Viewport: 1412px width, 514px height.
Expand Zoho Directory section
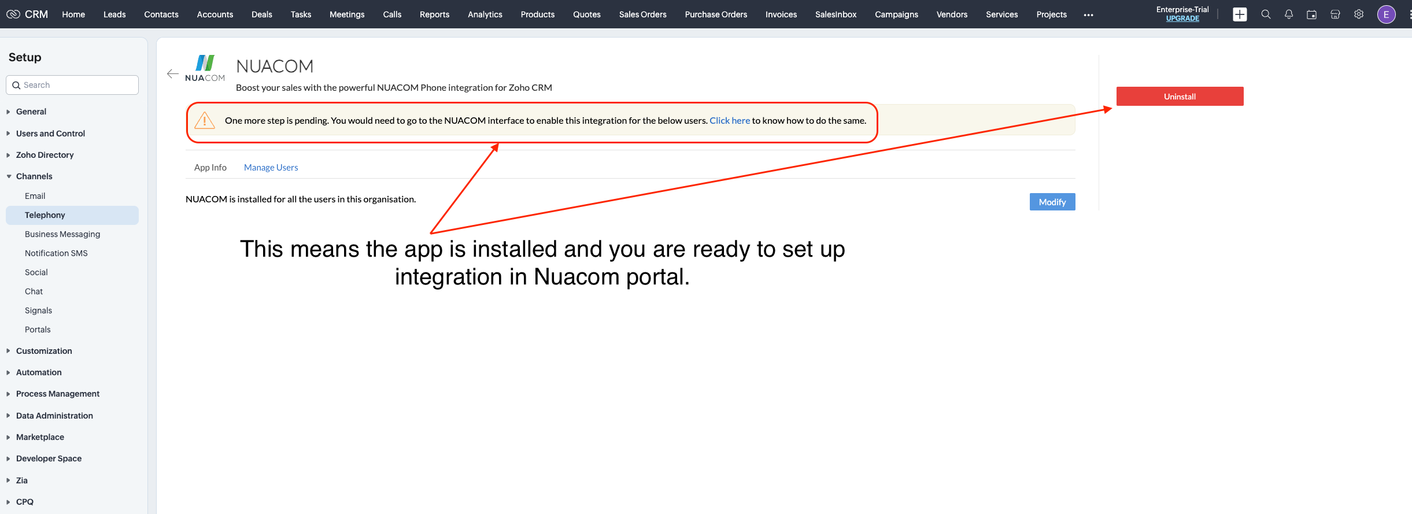click(8, 155)
